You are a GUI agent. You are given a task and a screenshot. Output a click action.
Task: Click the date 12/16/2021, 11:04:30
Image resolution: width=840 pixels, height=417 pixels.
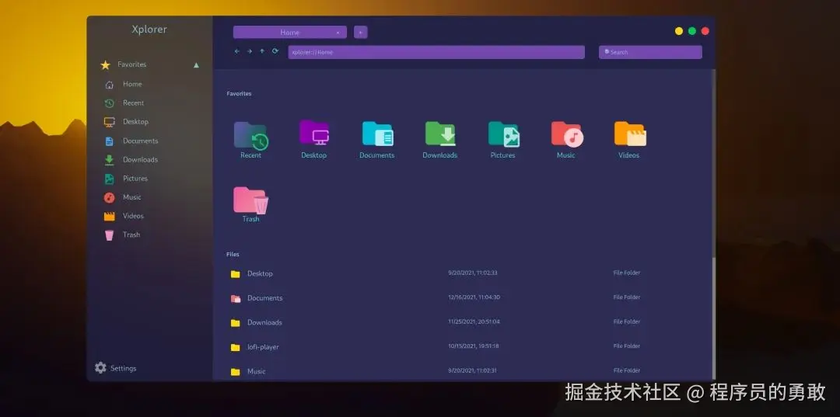(474, 297)
